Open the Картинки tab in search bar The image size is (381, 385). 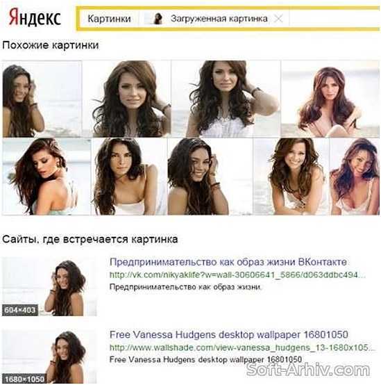coord(109,19)
